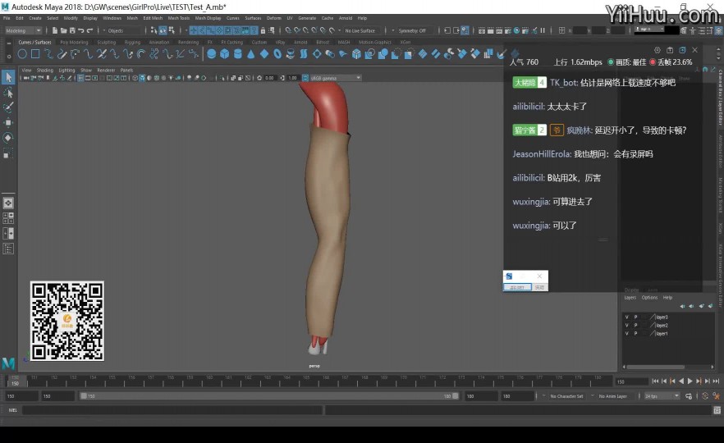
Task: Open the No Character Set dropdown
Action: point(566,396)
